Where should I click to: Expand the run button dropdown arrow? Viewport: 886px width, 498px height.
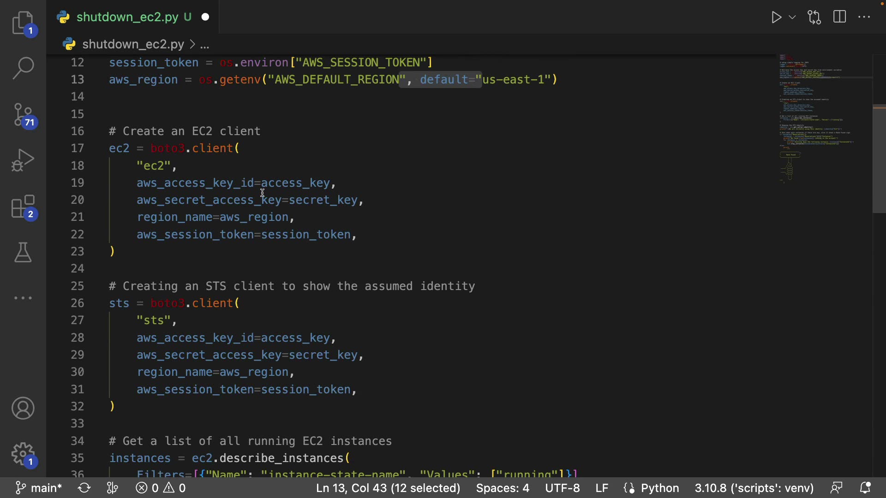point(792,18)
